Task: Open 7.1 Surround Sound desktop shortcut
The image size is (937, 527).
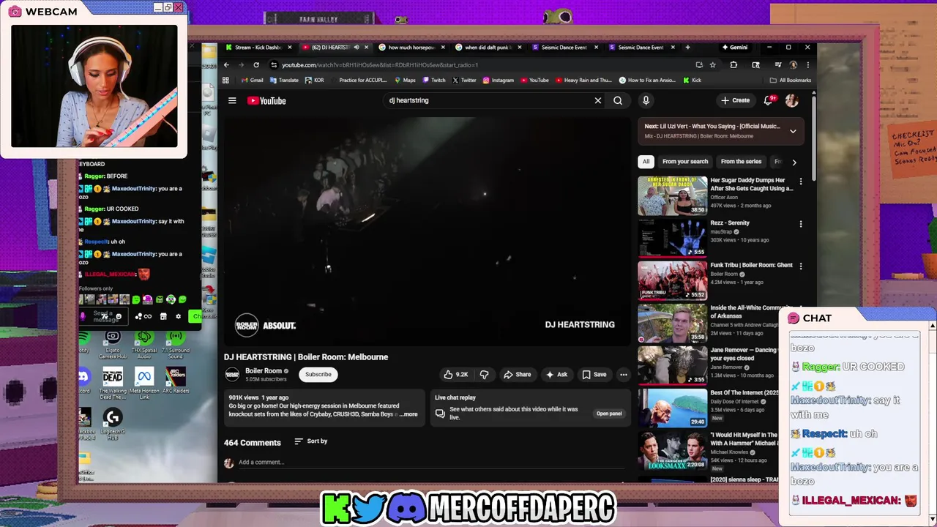Action: 175,345
